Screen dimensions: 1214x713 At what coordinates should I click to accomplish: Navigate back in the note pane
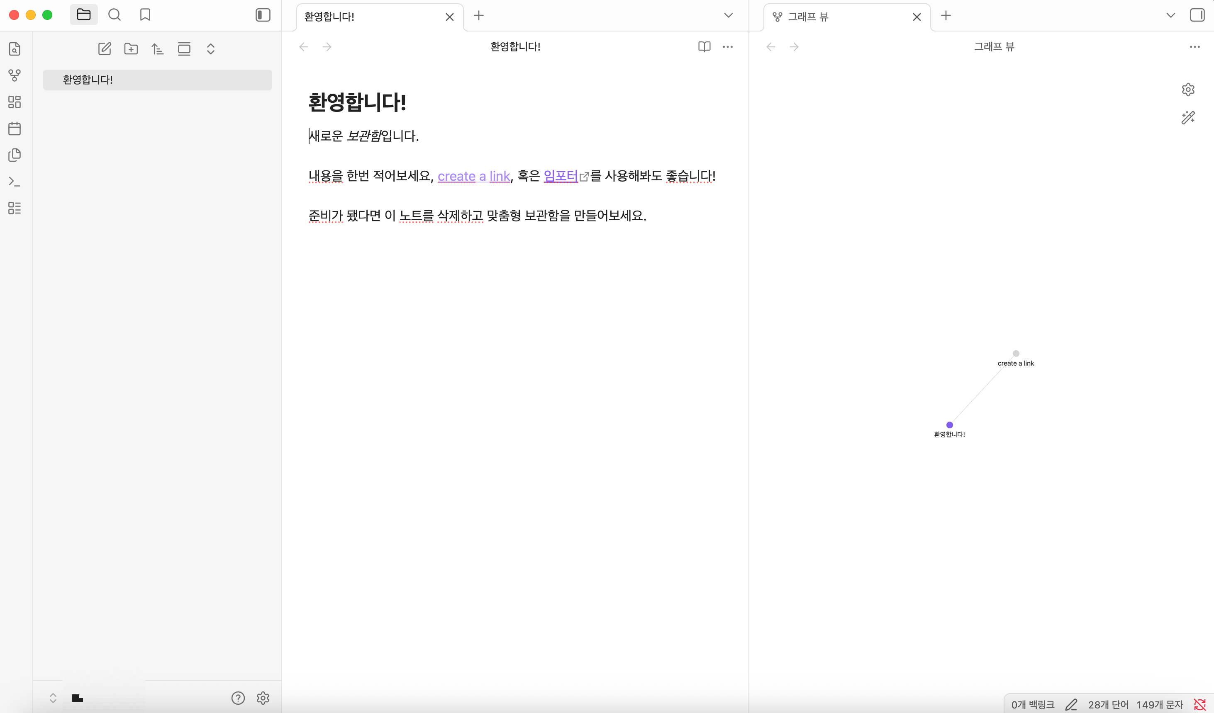(304, 47)
